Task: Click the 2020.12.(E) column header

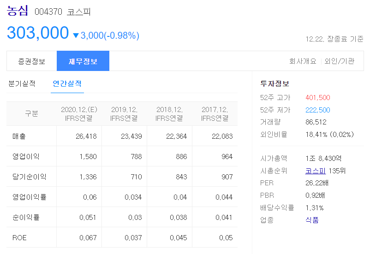Action: (x=79, y=114)
